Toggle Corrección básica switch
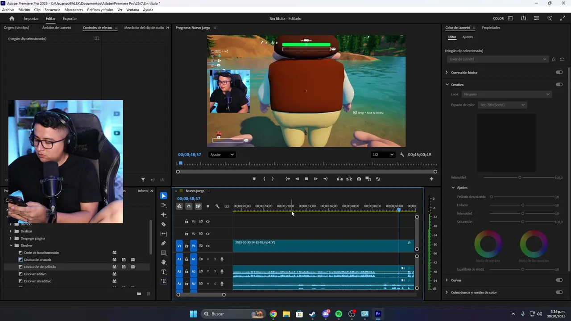 pyautogui.click(x=559, y=72)
